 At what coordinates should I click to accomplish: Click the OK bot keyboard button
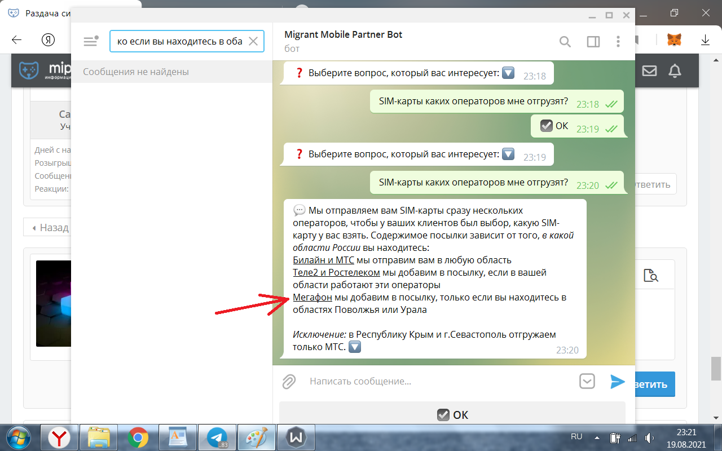(x=452, y=414)
